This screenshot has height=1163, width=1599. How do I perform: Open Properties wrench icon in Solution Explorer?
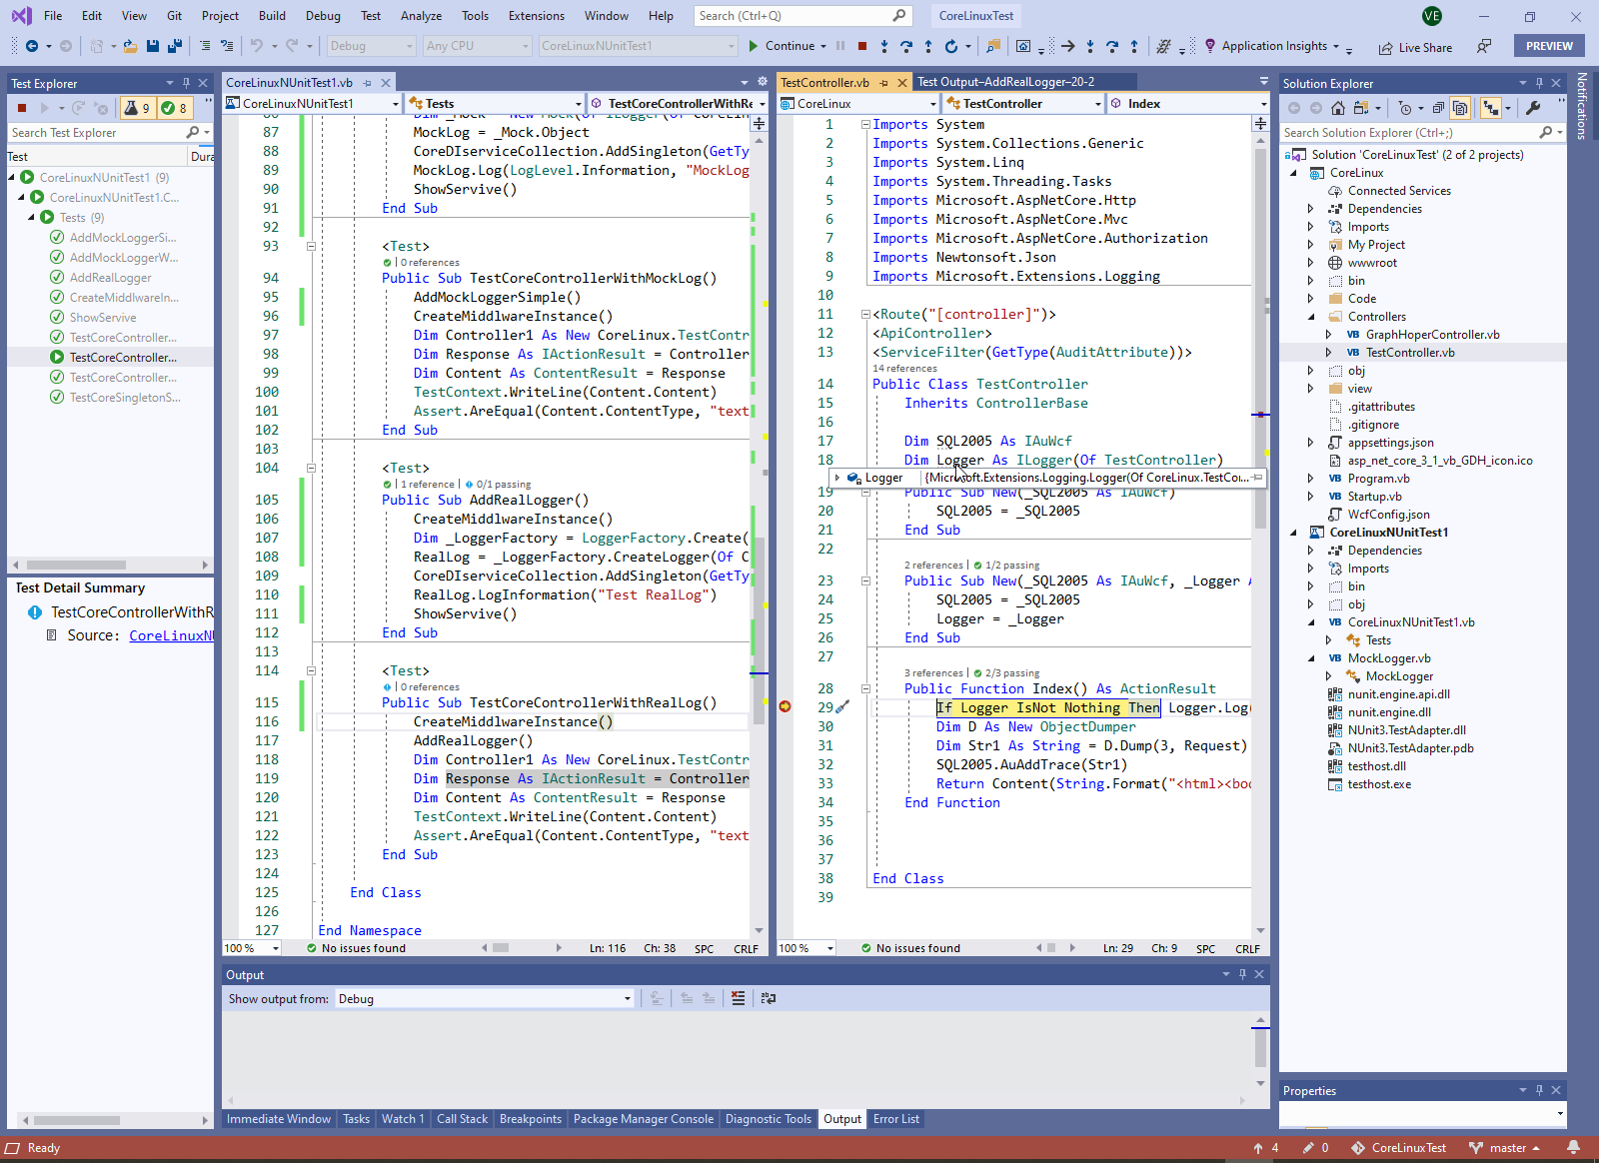1533,108
